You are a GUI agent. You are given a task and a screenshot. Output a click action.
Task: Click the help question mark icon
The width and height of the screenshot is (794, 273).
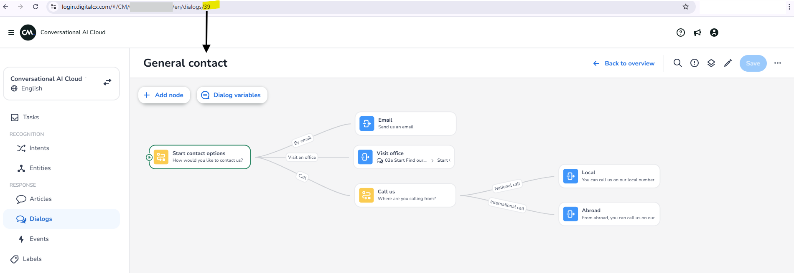(681, 33)
